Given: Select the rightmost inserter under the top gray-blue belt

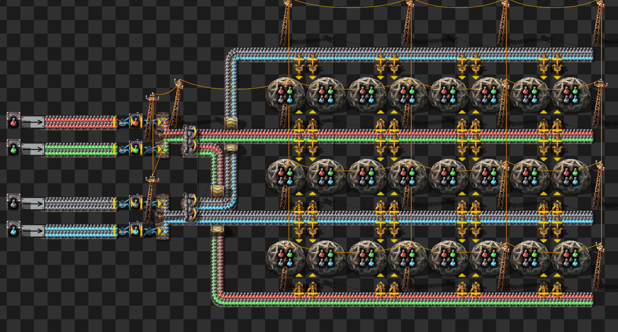Looking at the screenshot, I should click(557, 67).
